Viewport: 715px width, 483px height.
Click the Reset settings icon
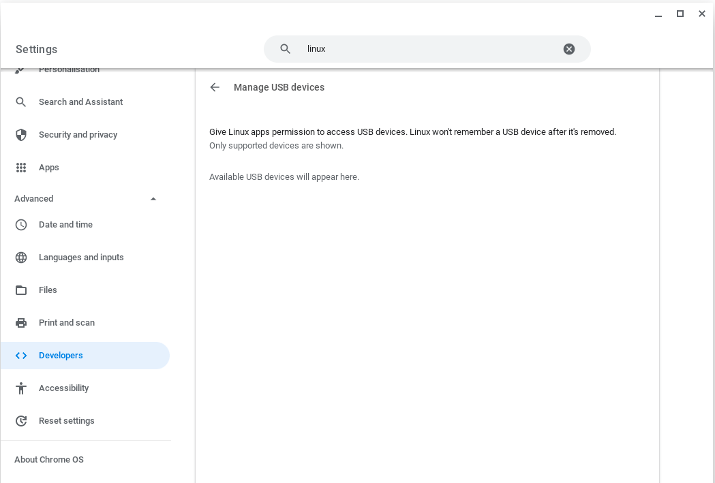[x=21, y=421]
